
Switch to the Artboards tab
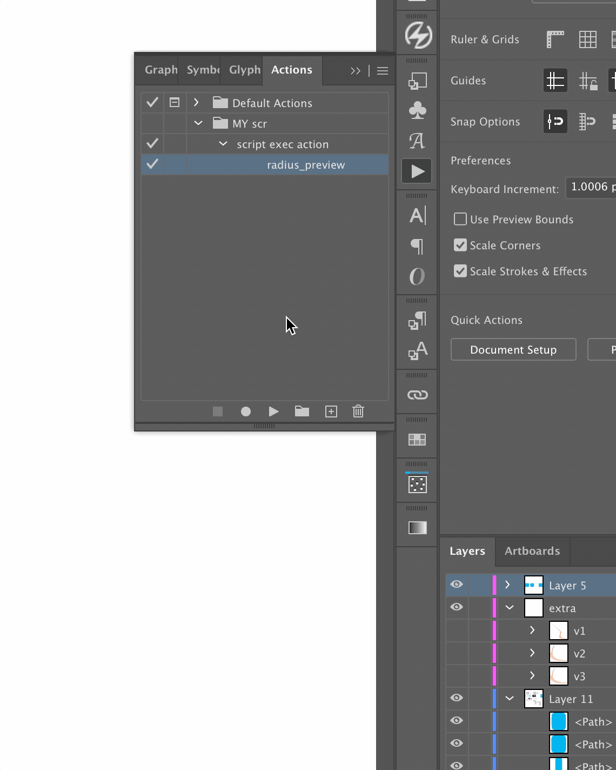(532, 552)
